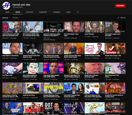Screen dimensions: 132x115
Task: Open the Classical Liberal thumbnail
Action: pos(12,108)
